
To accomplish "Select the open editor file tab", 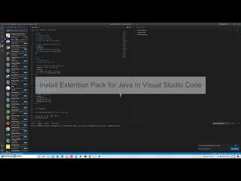I will tap(35, 27).
